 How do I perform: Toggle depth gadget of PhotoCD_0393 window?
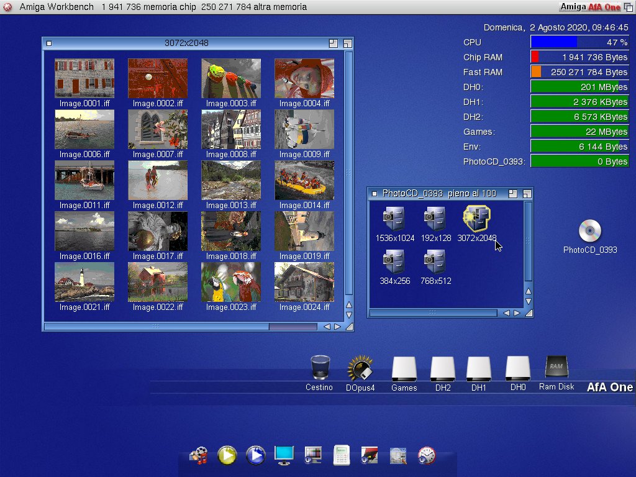[527, 194]
